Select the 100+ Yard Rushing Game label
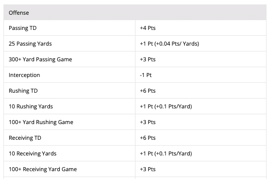 coord(41,122)
